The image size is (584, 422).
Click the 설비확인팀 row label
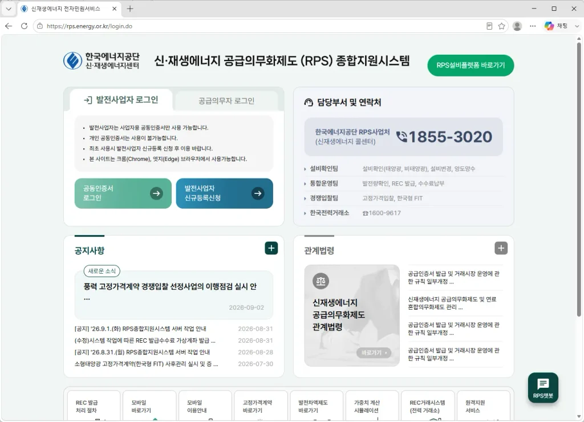tap(324, 169)
